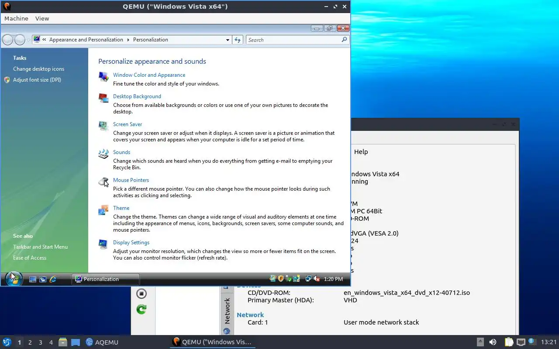Click the host network tray icon
The height and width of the screenshot is (349, 559).
click(x=521, y=342)
